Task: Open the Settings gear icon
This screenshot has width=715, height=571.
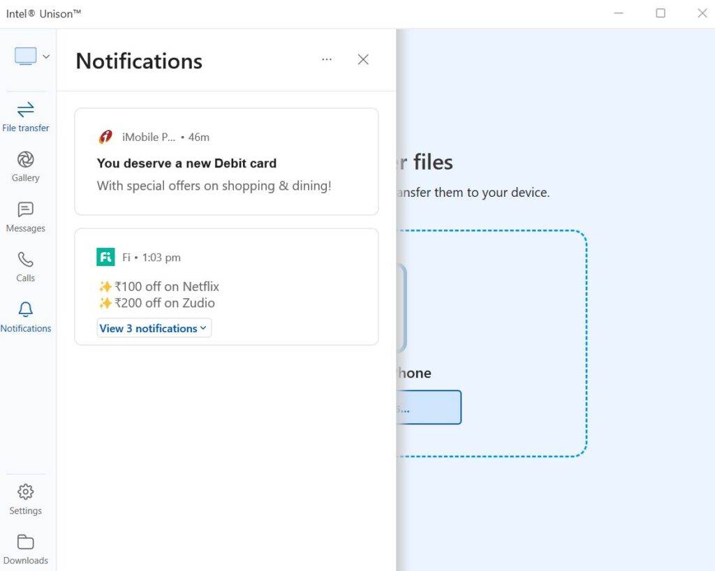Action: [26, 492]
